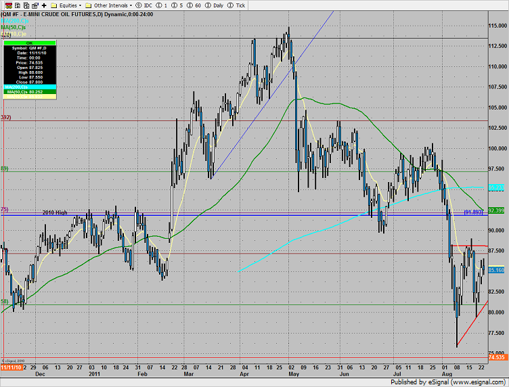Image resolution: width=509 pixels, height=387 pixels.
Task: Click the green 92.399 price marker
Action: click(x=496, y=210)
